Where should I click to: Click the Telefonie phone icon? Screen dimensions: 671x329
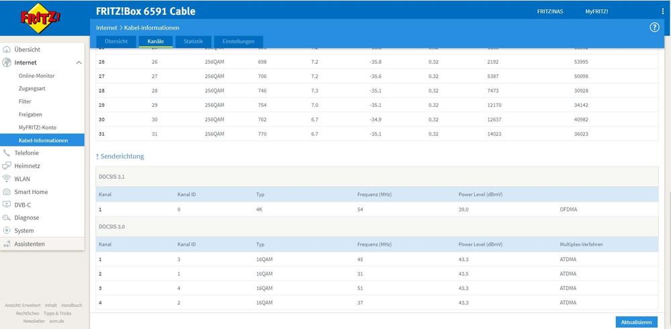(x=7, y=153)
